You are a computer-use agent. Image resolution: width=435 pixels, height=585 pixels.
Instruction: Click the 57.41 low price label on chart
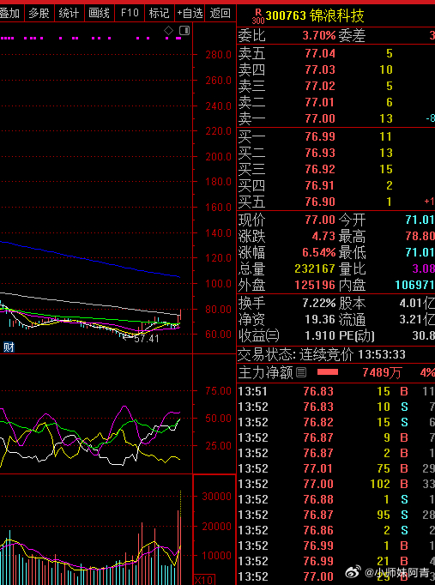pos(146,339)
